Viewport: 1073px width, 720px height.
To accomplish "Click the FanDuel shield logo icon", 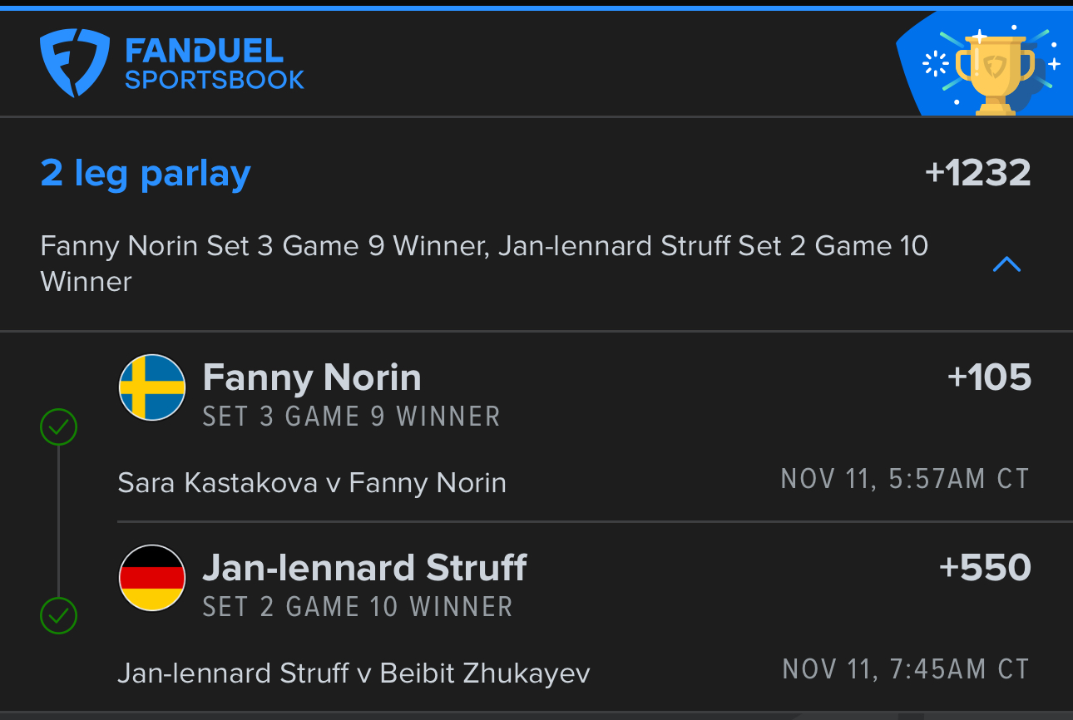I will (73, 63).
